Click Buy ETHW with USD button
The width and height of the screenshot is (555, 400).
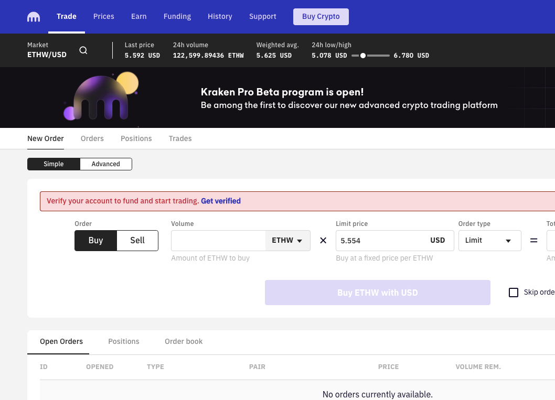(x=378, y=293)
